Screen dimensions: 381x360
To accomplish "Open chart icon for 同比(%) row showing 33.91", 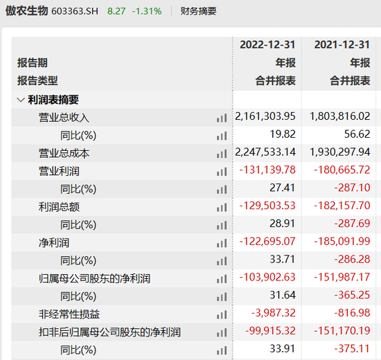I will click(x=222, y=351).
